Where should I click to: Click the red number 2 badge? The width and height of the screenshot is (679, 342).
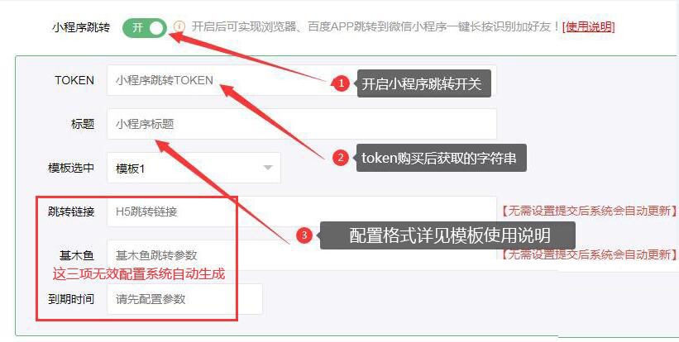pyautogui.click(x=342, y=158)
